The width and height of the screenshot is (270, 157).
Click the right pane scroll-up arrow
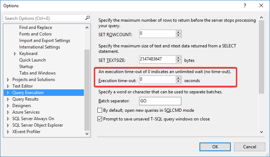pos(261,17)
